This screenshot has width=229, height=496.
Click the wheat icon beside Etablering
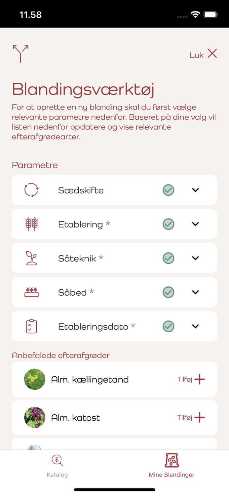(31, 224)
